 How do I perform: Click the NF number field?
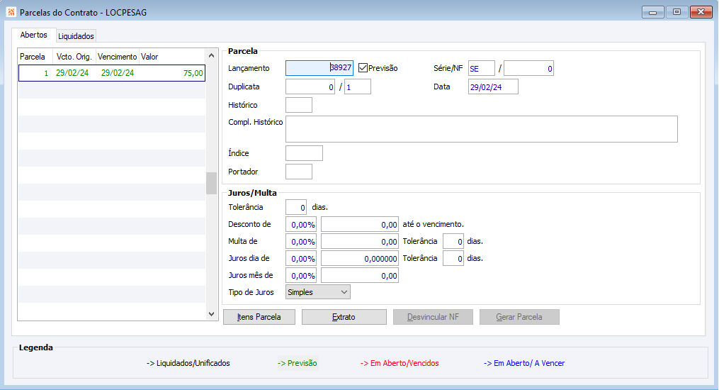click(x=528, y=68)
